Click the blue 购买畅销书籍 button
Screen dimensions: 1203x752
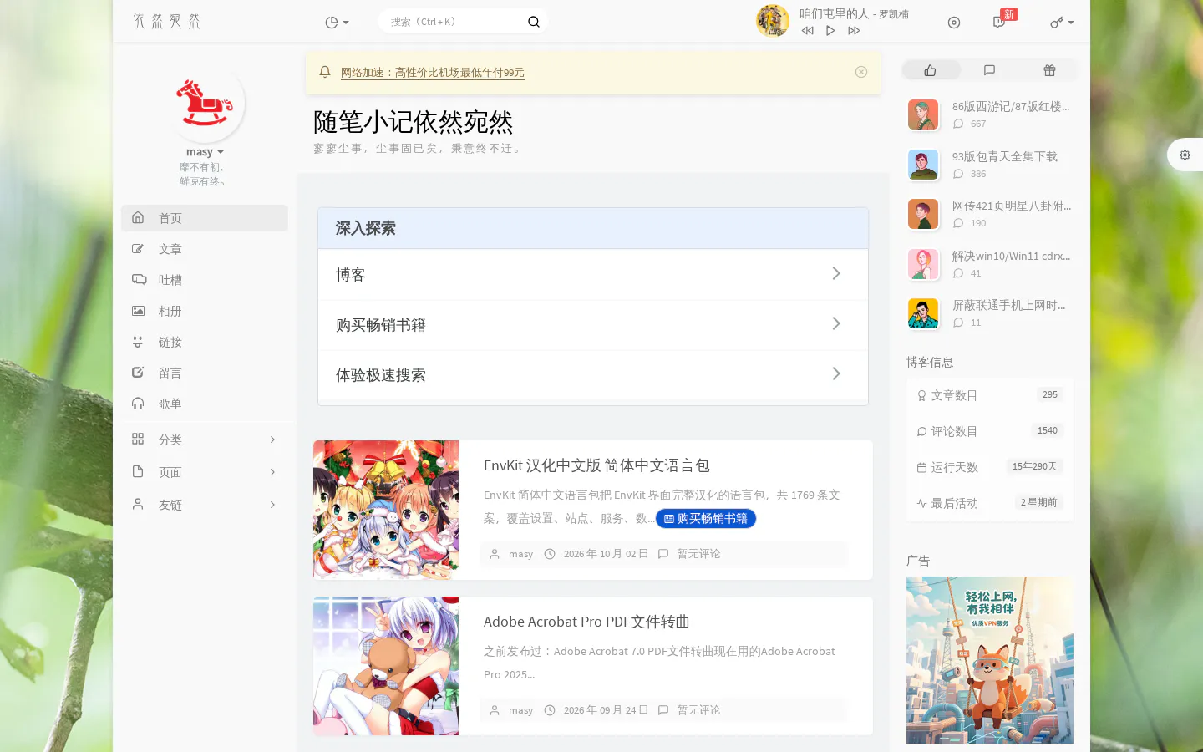[706, 519]
